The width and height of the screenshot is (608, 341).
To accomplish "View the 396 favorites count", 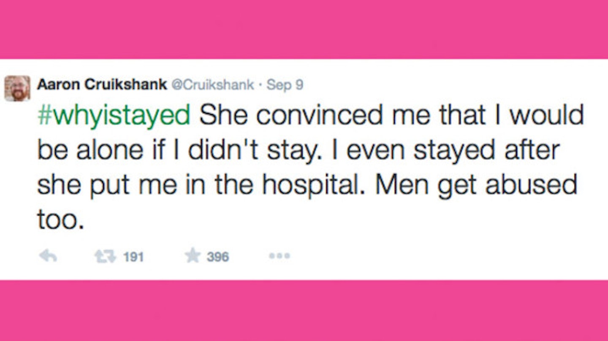I will coord(218,257).
